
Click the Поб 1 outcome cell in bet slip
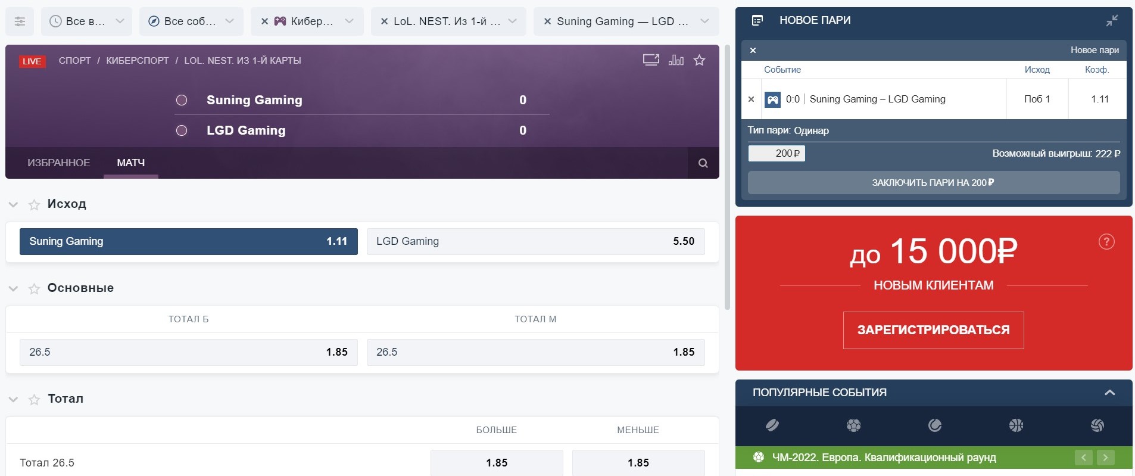[1037, 99]
